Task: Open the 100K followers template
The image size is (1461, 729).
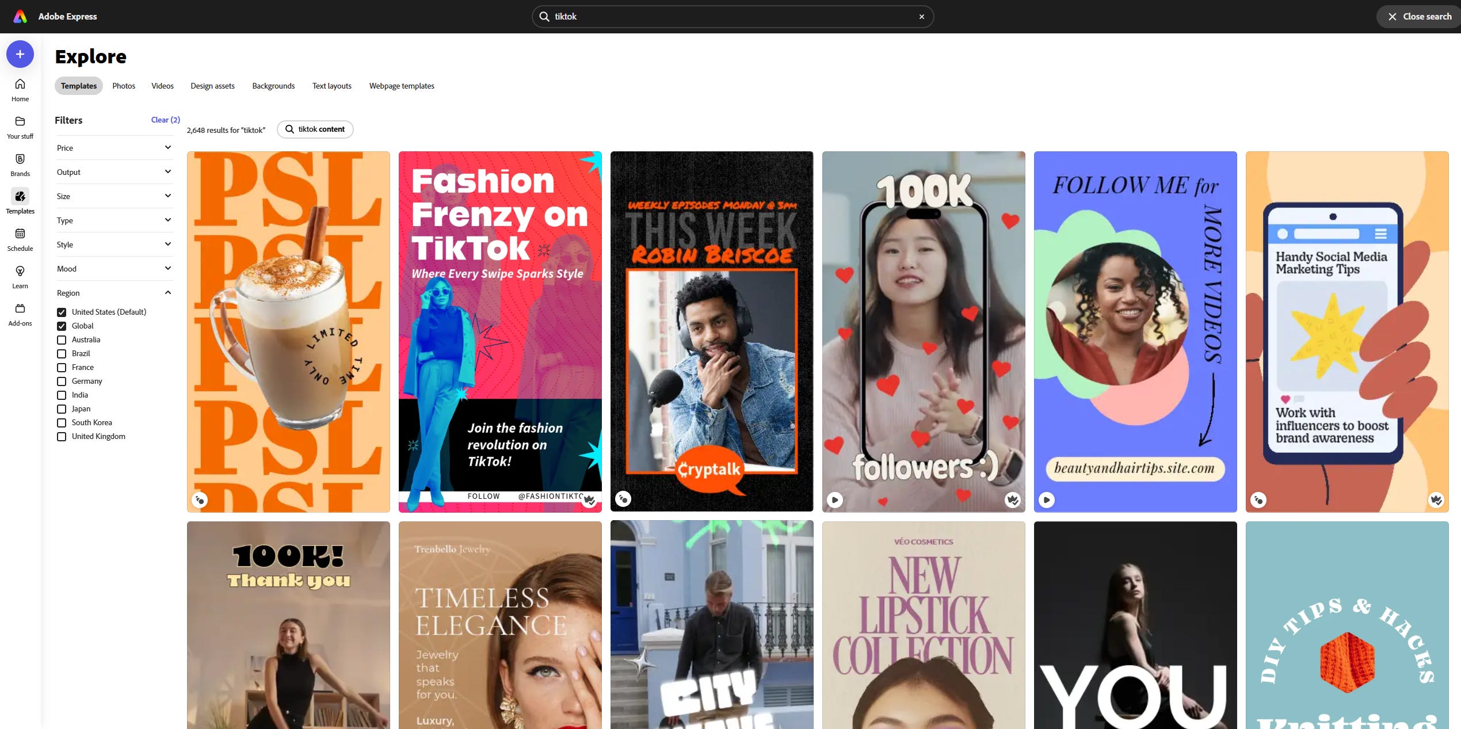Action: pos(924,331)
